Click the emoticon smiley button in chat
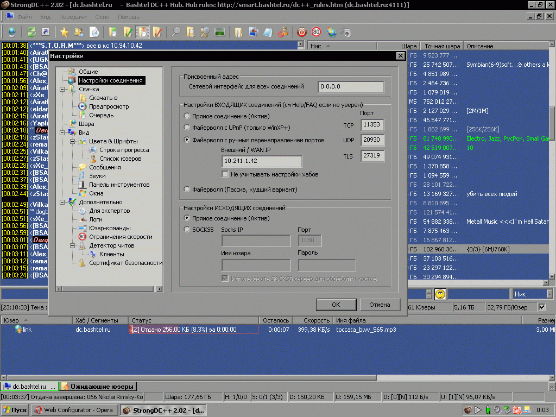 440,294
